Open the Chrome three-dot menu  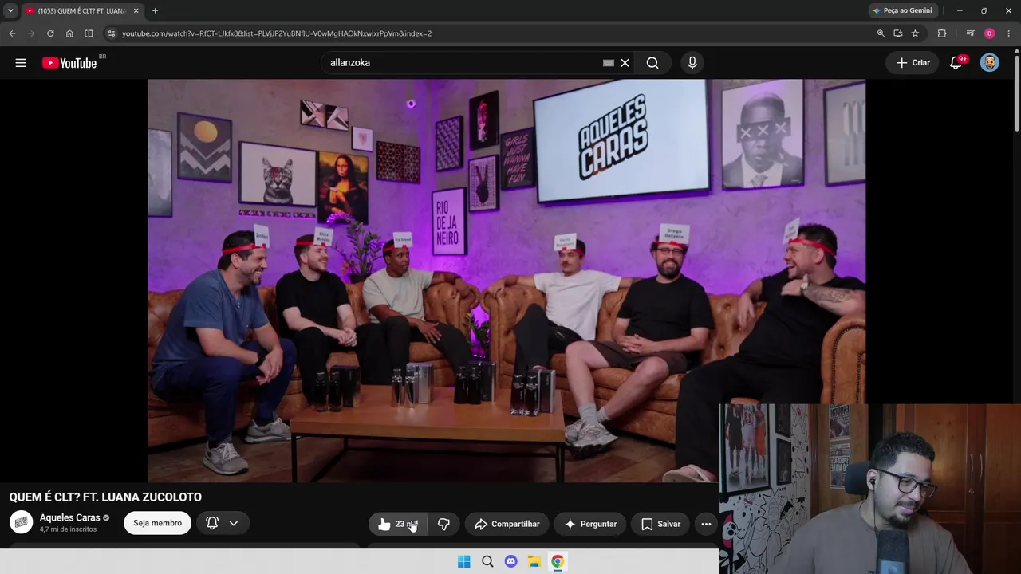point(1009,33)
